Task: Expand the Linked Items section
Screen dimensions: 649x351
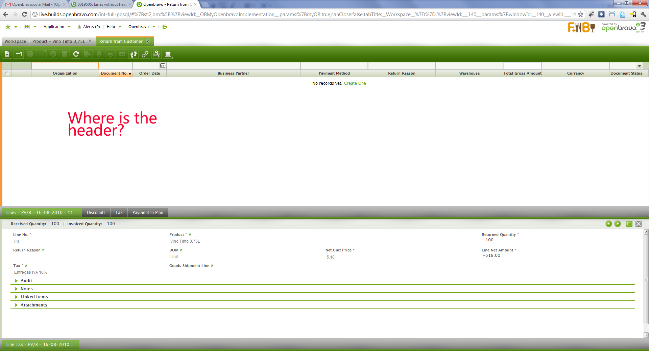Action: pos(34,297)
